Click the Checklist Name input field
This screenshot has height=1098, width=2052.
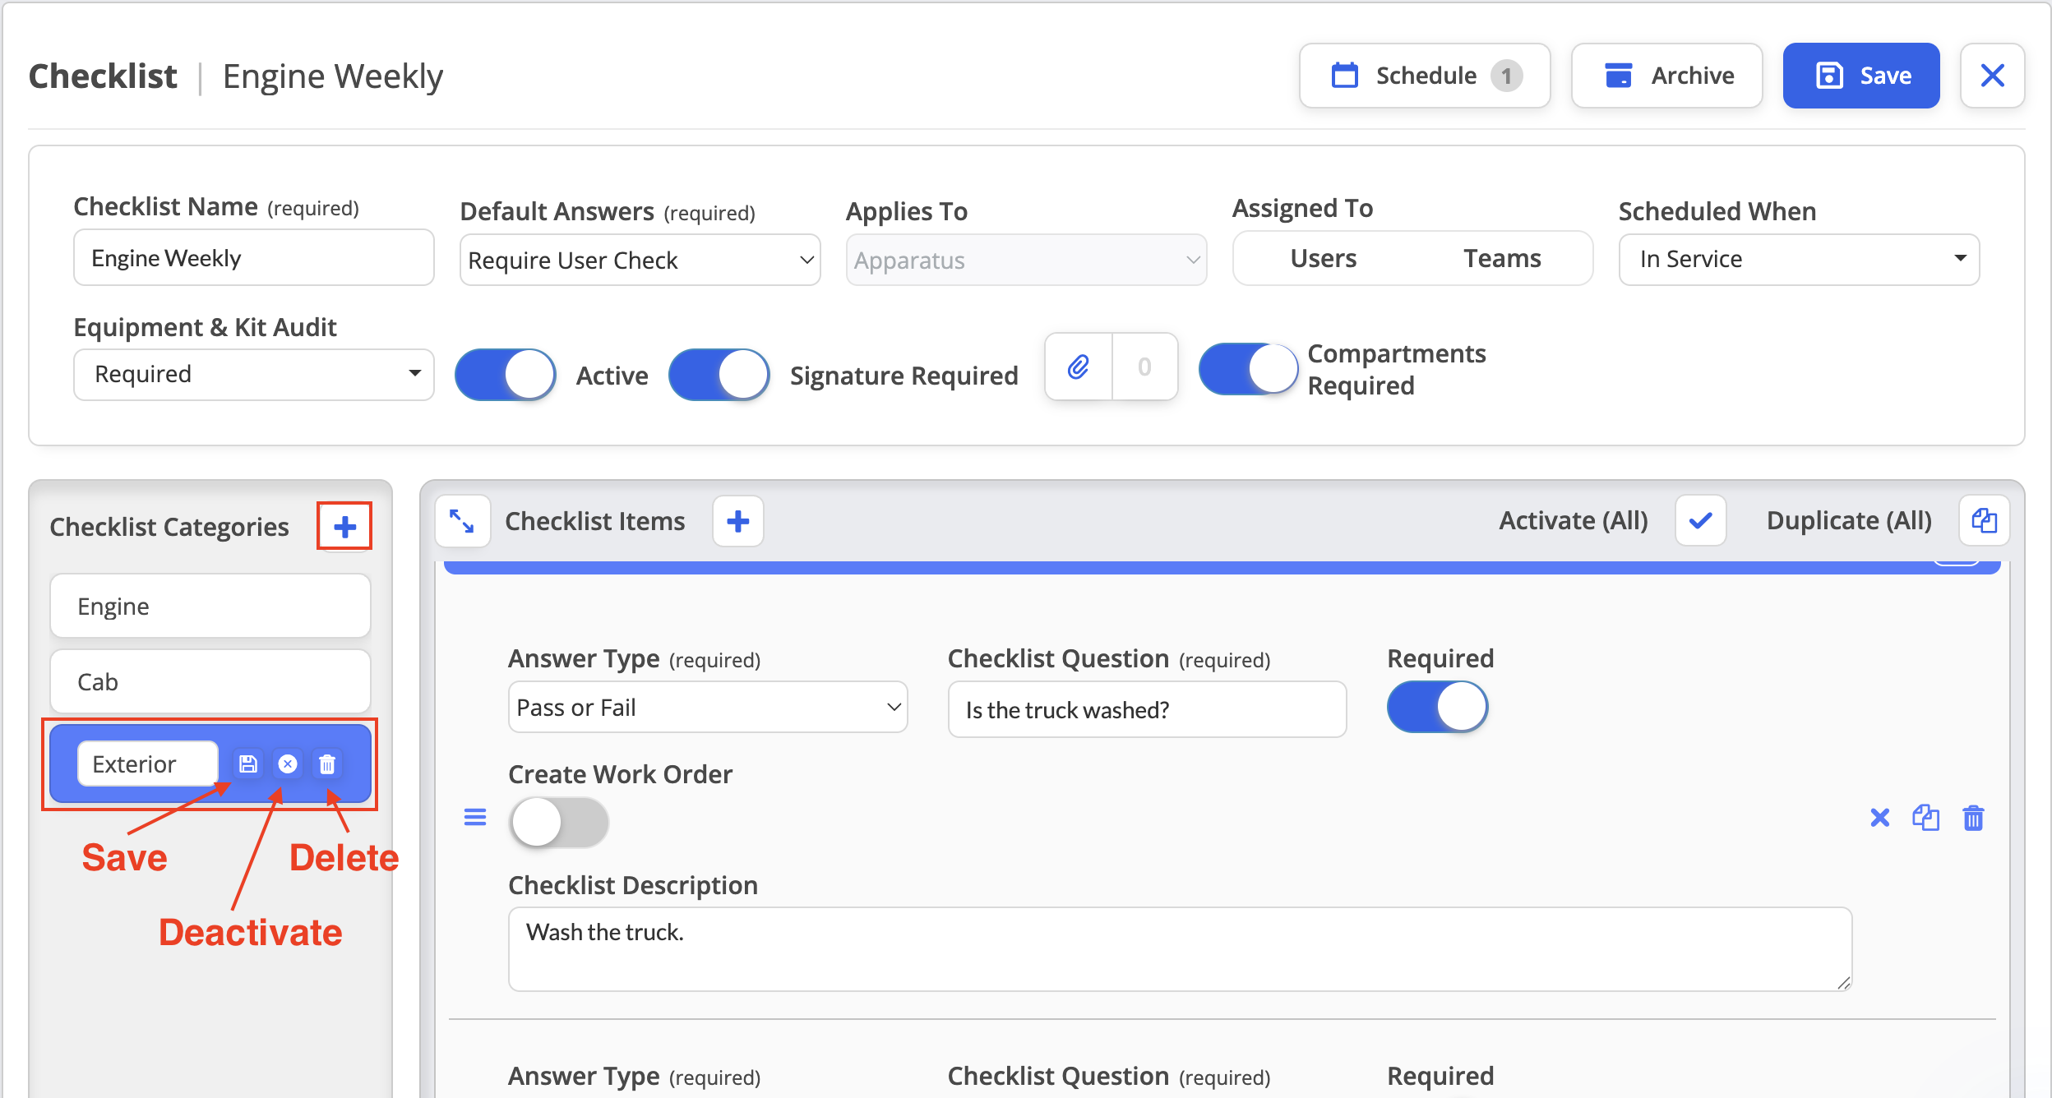pyautogui.click(x=253, y=257)
